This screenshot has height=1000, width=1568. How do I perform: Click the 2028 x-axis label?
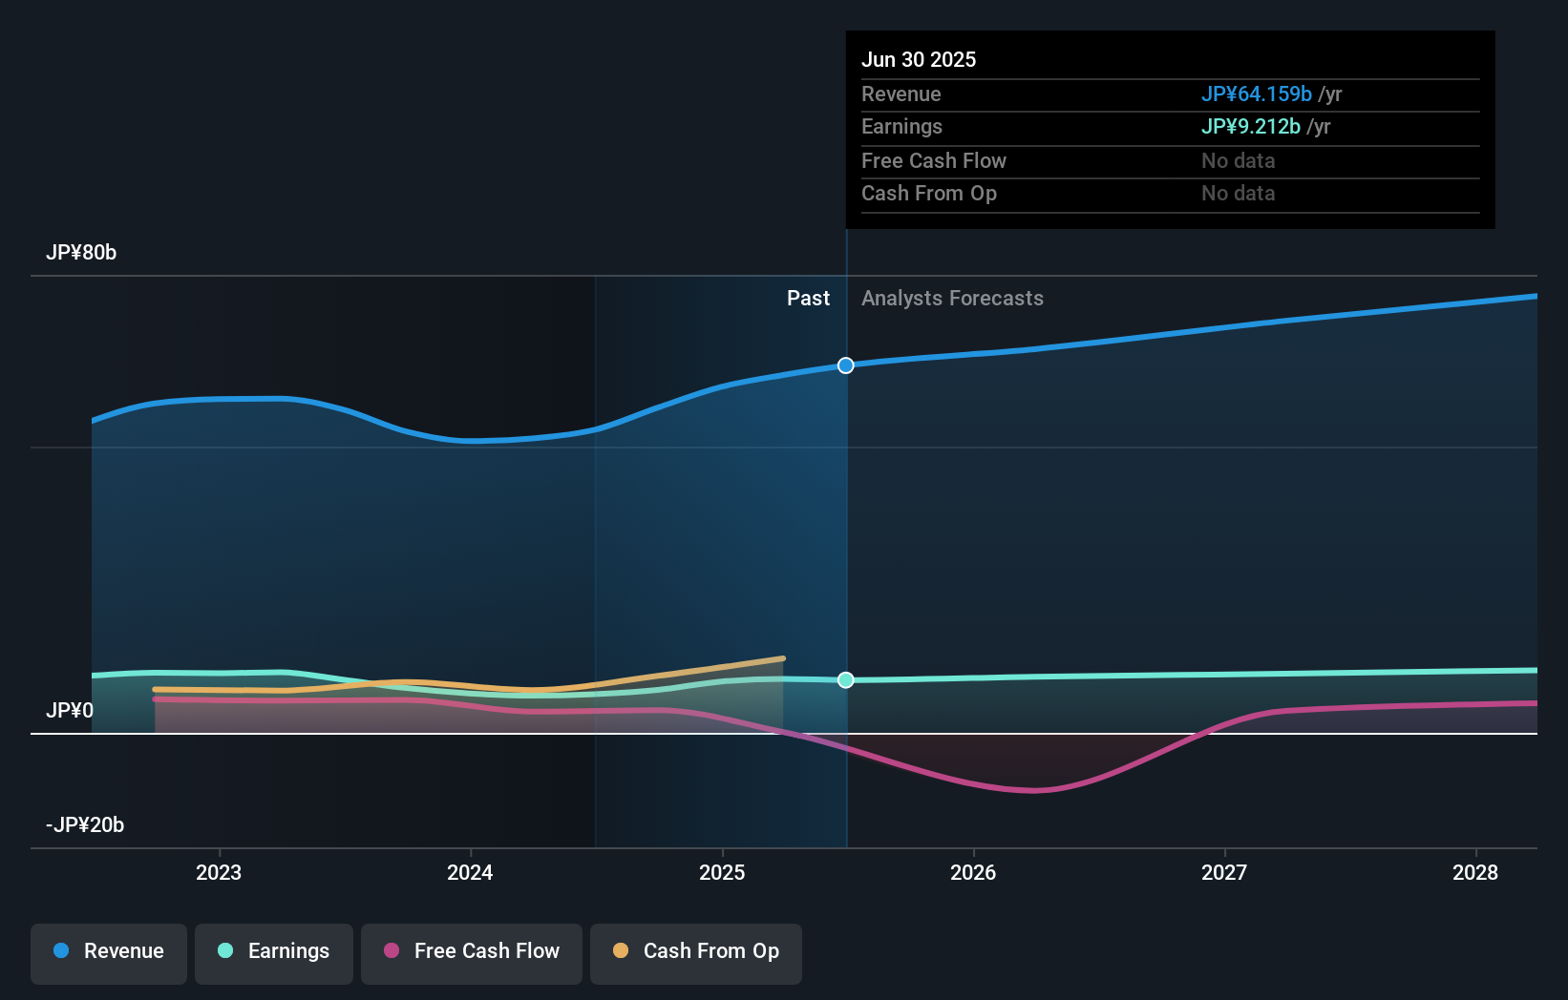[x=1475, y=873]
